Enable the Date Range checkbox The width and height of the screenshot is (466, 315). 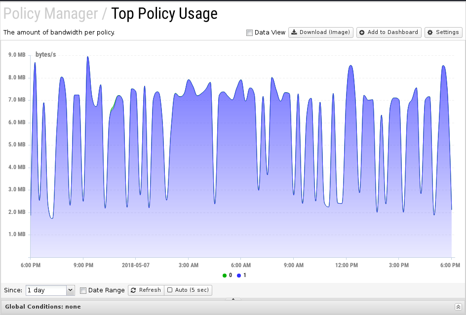(x=83, y=290)
